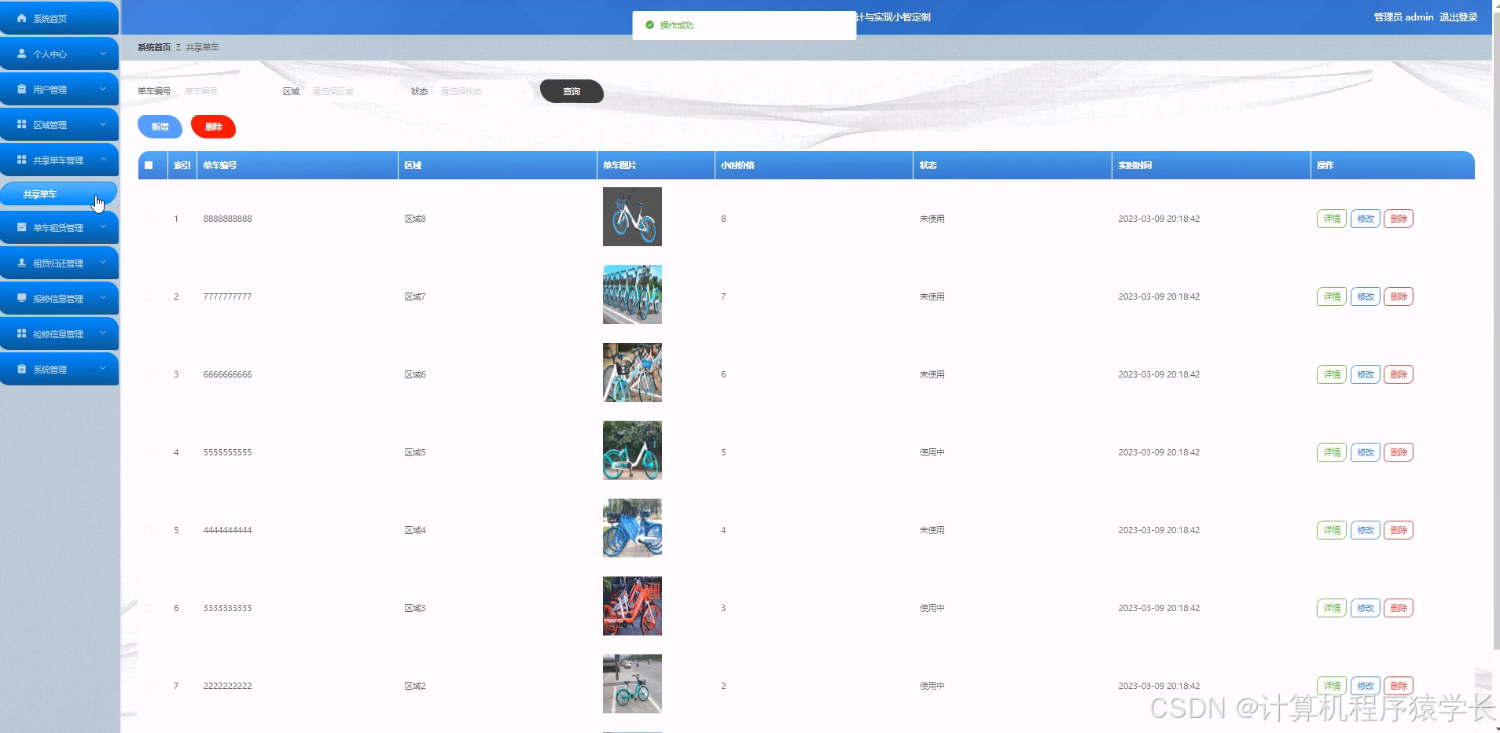Click the grid icon beside 检修信息管理
The height and width of the screenshot is (733, 1500).
(x=22, y=333)
